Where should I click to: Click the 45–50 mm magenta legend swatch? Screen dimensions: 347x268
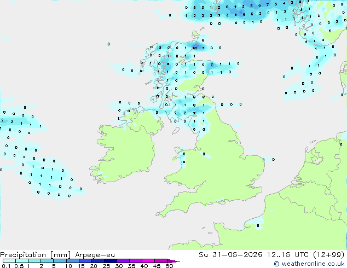161,261
